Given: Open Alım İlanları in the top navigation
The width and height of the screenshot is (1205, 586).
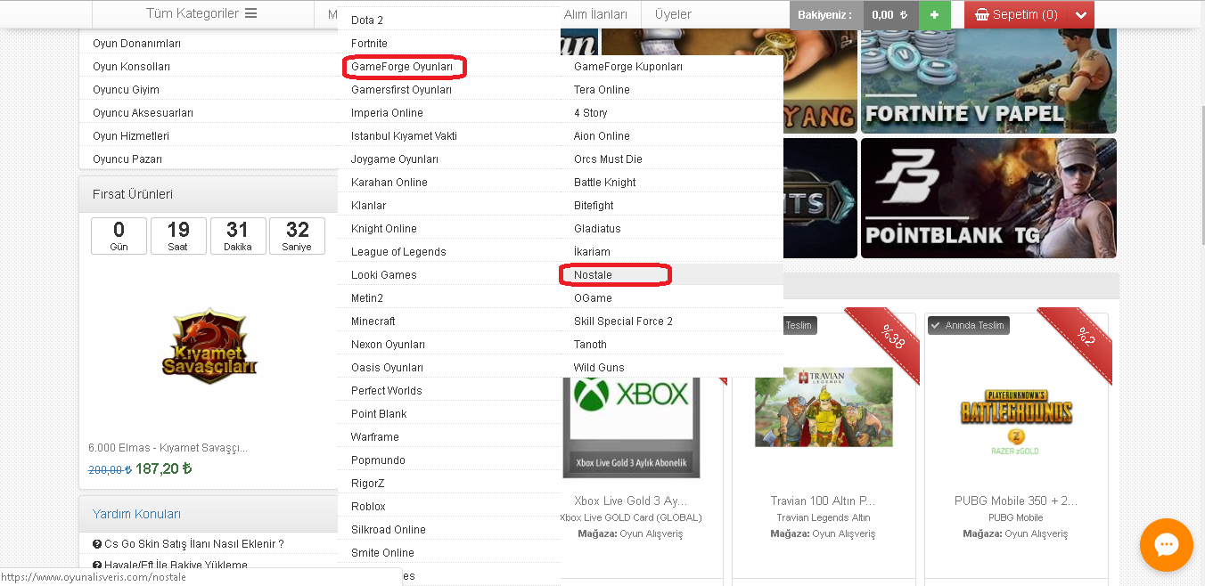Looking at the screenshot, I should (595, 14).
